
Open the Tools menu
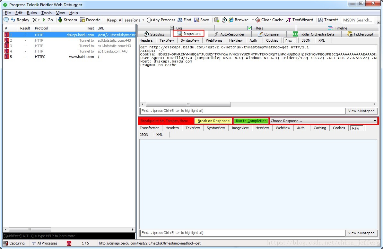[47, 13]
